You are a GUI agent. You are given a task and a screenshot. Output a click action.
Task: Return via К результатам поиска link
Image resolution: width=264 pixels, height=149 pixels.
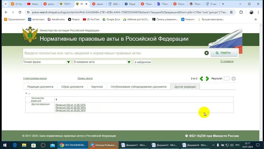click(x=35, y=78)
